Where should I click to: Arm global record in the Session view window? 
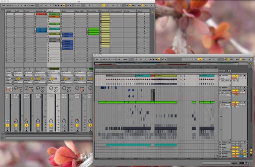point(61,5)
